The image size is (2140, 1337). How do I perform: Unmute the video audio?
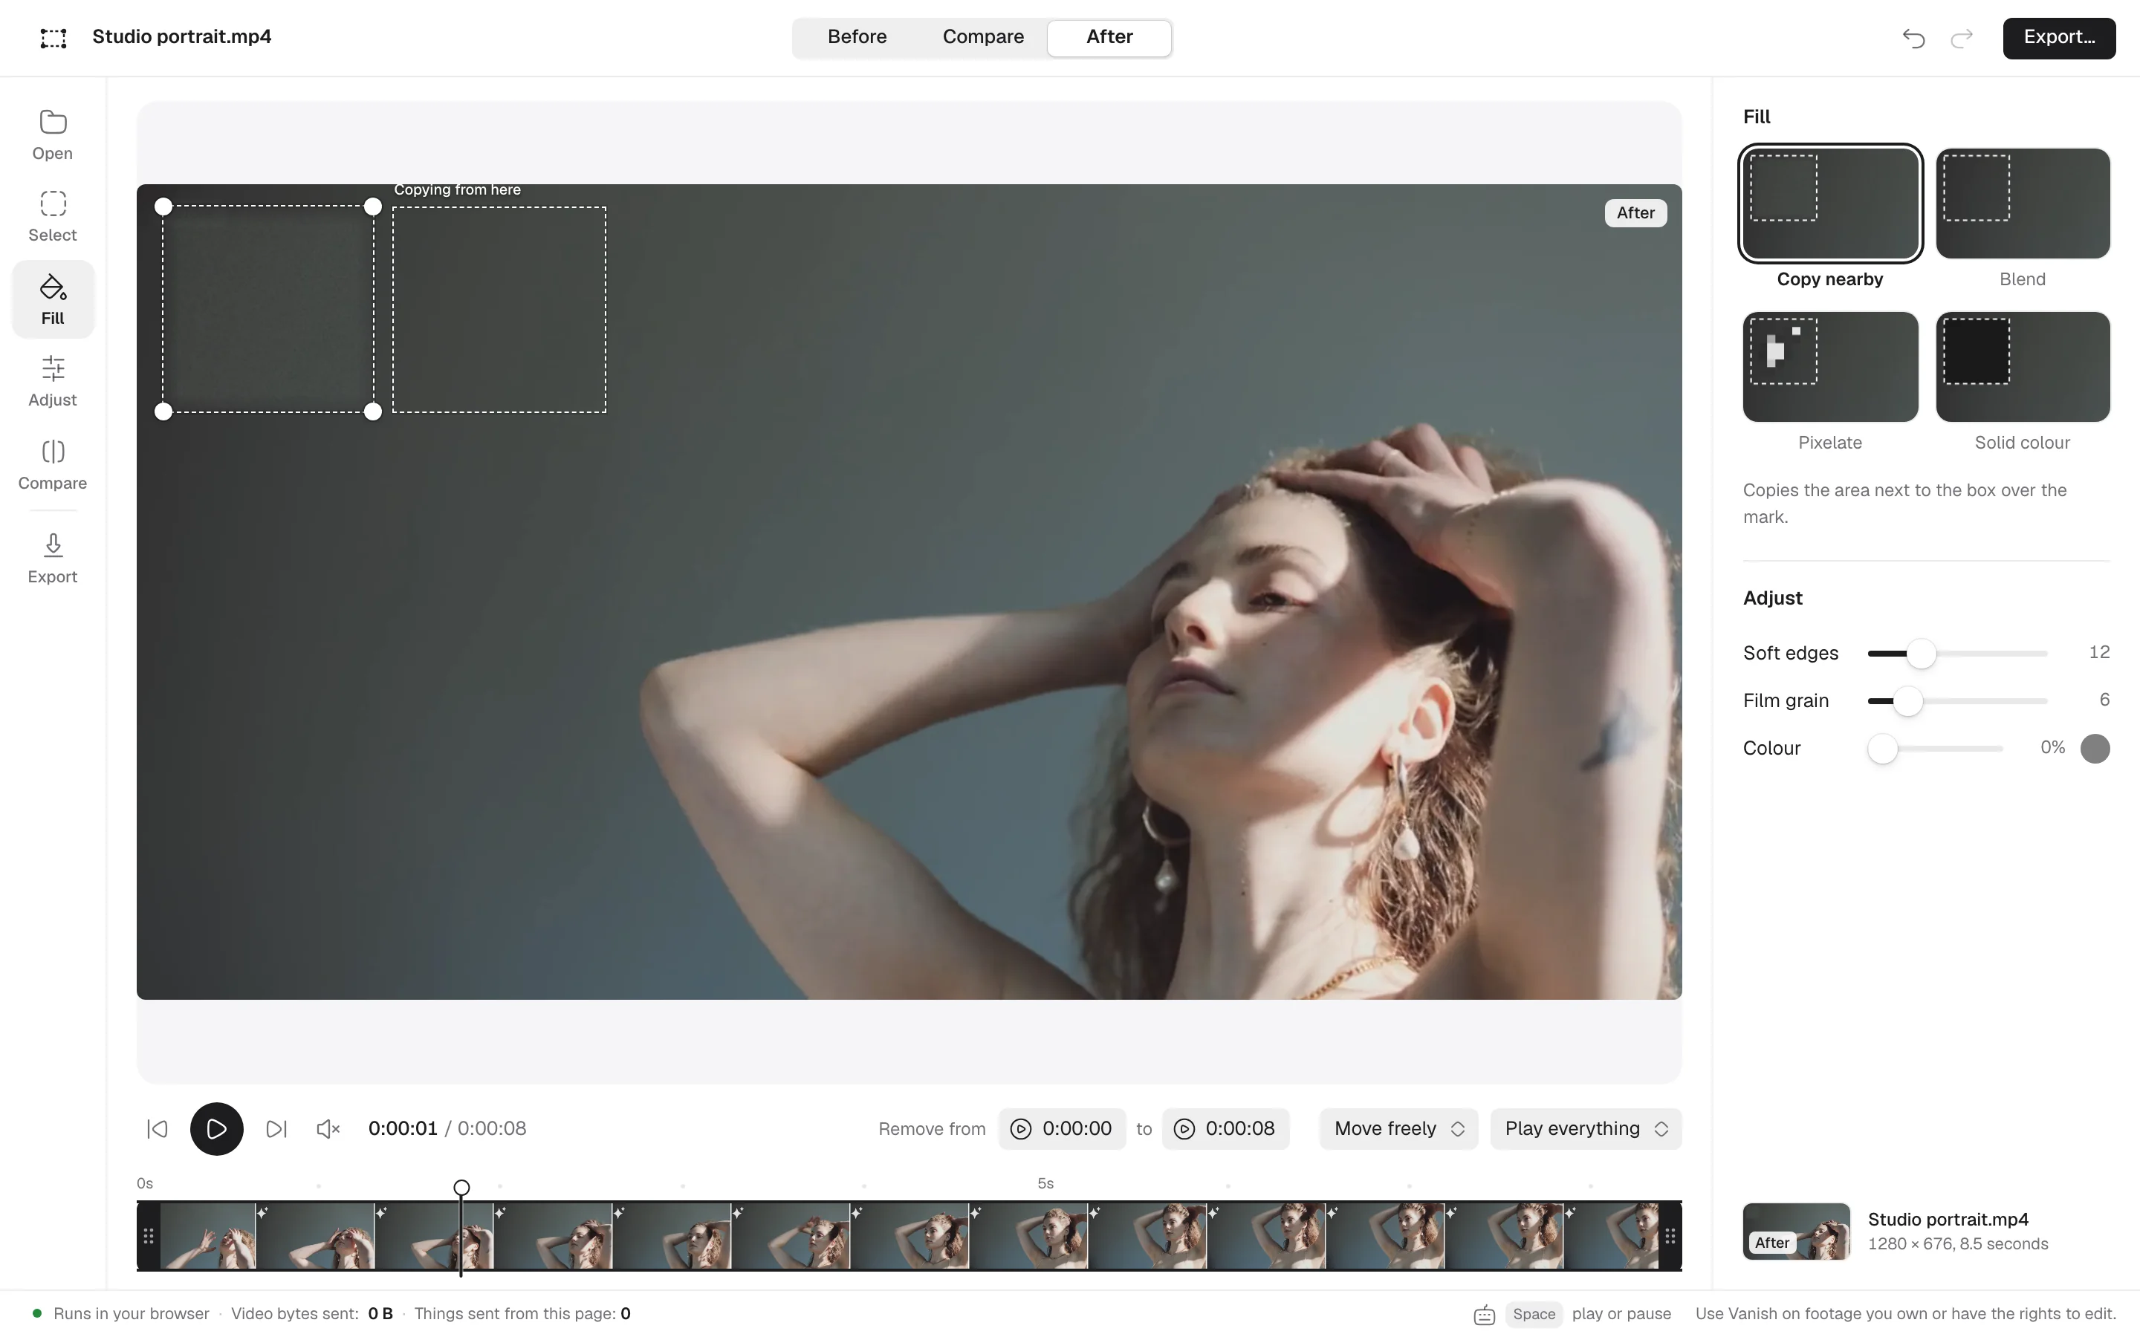tap(328, 1129)
